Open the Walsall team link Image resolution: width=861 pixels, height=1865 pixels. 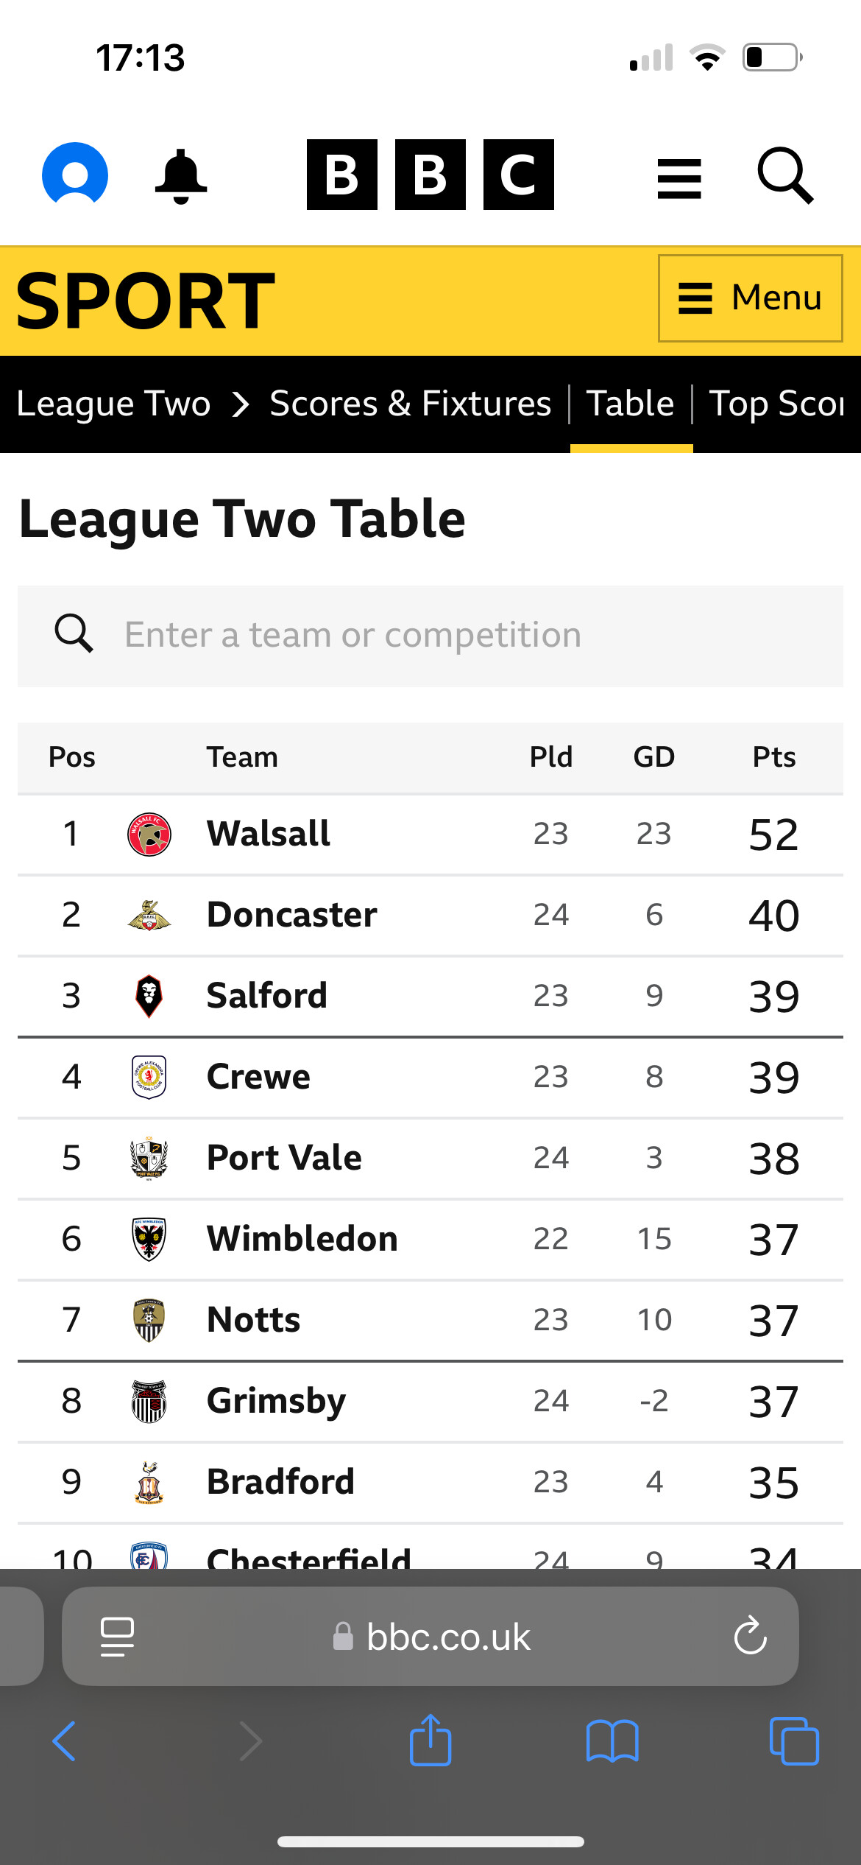(269, 834)
